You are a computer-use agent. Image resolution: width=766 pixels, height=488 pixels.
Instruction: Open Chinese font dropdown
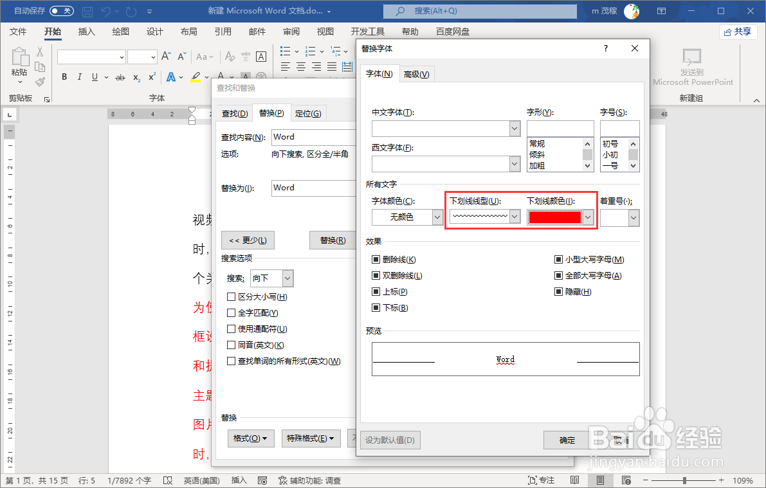click(515, 129)
